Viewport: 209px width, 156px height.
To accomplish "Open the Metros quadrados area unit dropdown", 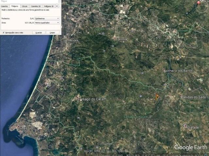I will click(x=47, y=23).
